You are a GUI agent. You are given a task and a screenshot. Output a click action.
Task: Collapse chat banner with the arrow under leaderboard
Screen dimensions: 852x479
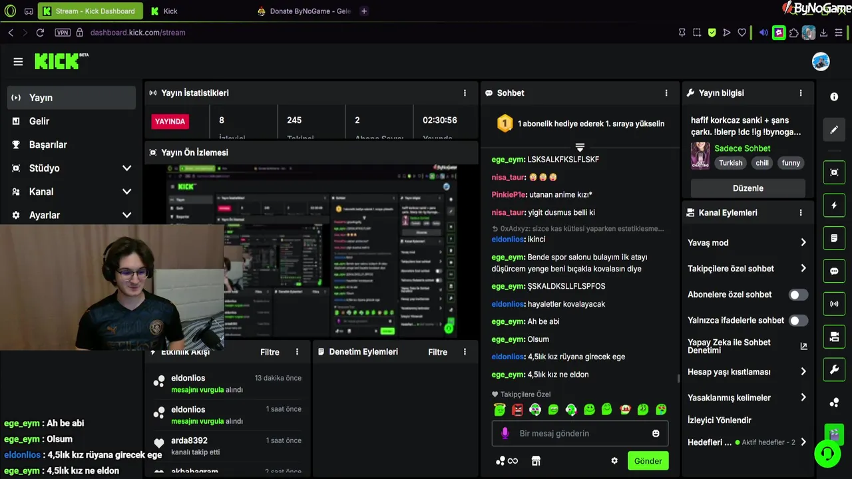coord(580,147)
